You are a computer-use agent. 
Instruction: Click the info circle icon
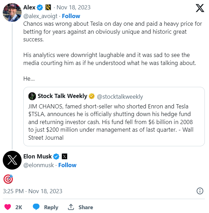200,191
